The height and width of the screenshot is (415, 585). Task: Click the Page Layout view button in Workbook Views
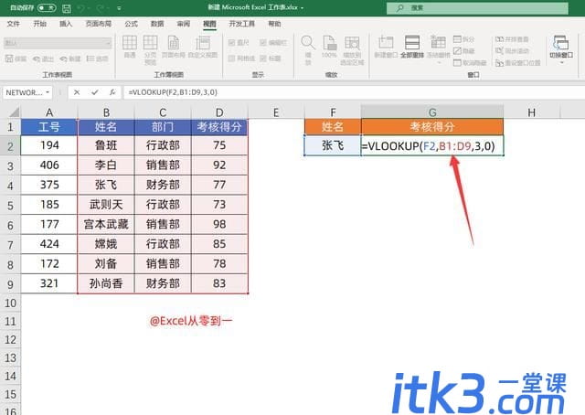click(x=173, y=47)
